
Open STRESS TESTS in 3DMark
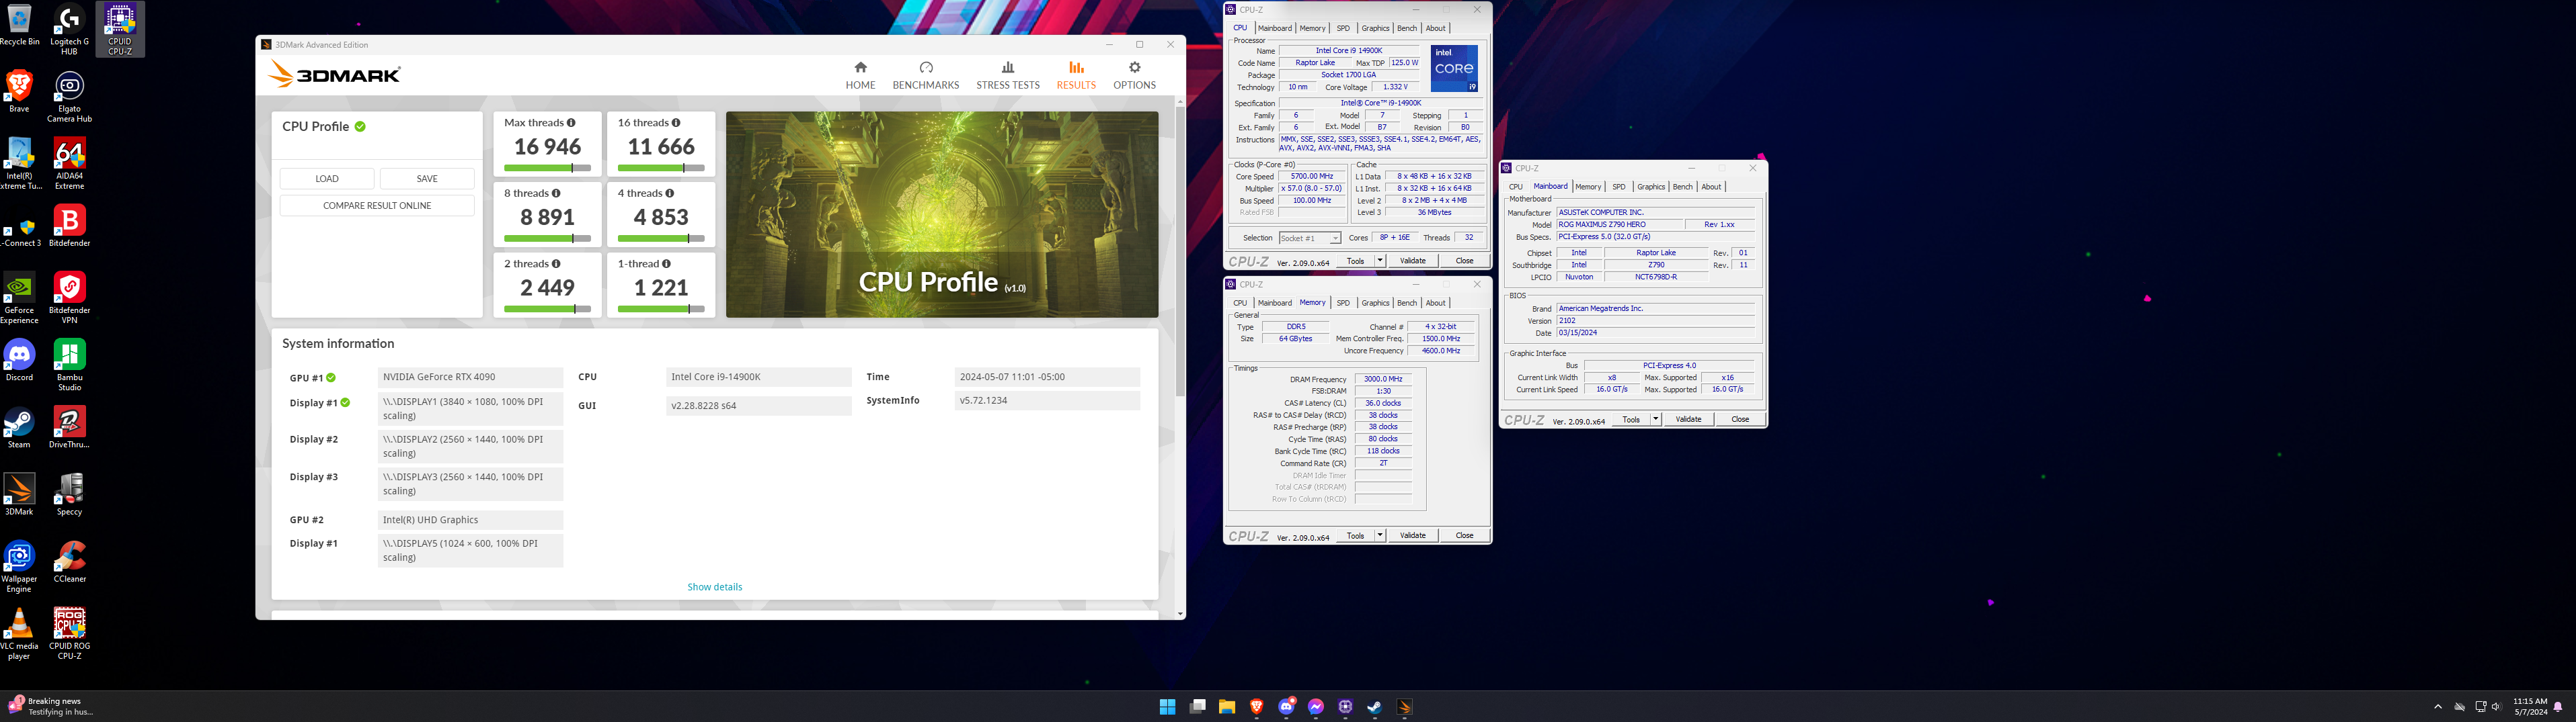[x=1007, y=75]
